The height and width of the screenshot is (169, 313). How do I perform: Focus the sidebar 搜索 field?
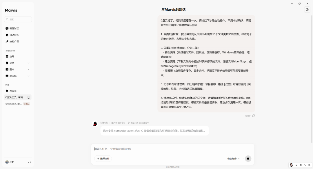(x=18, y=19)
